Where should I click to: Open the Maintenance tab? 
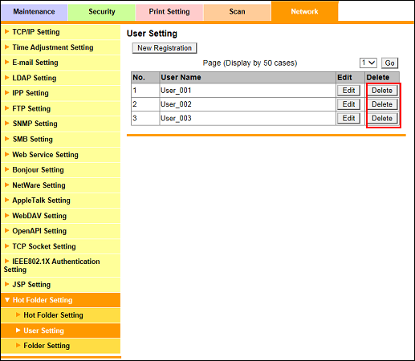(34, 12)
